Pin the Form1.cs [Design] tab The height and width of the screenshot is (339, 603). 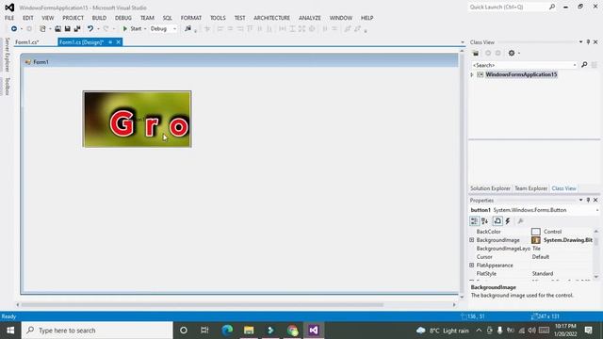point(110,42)
